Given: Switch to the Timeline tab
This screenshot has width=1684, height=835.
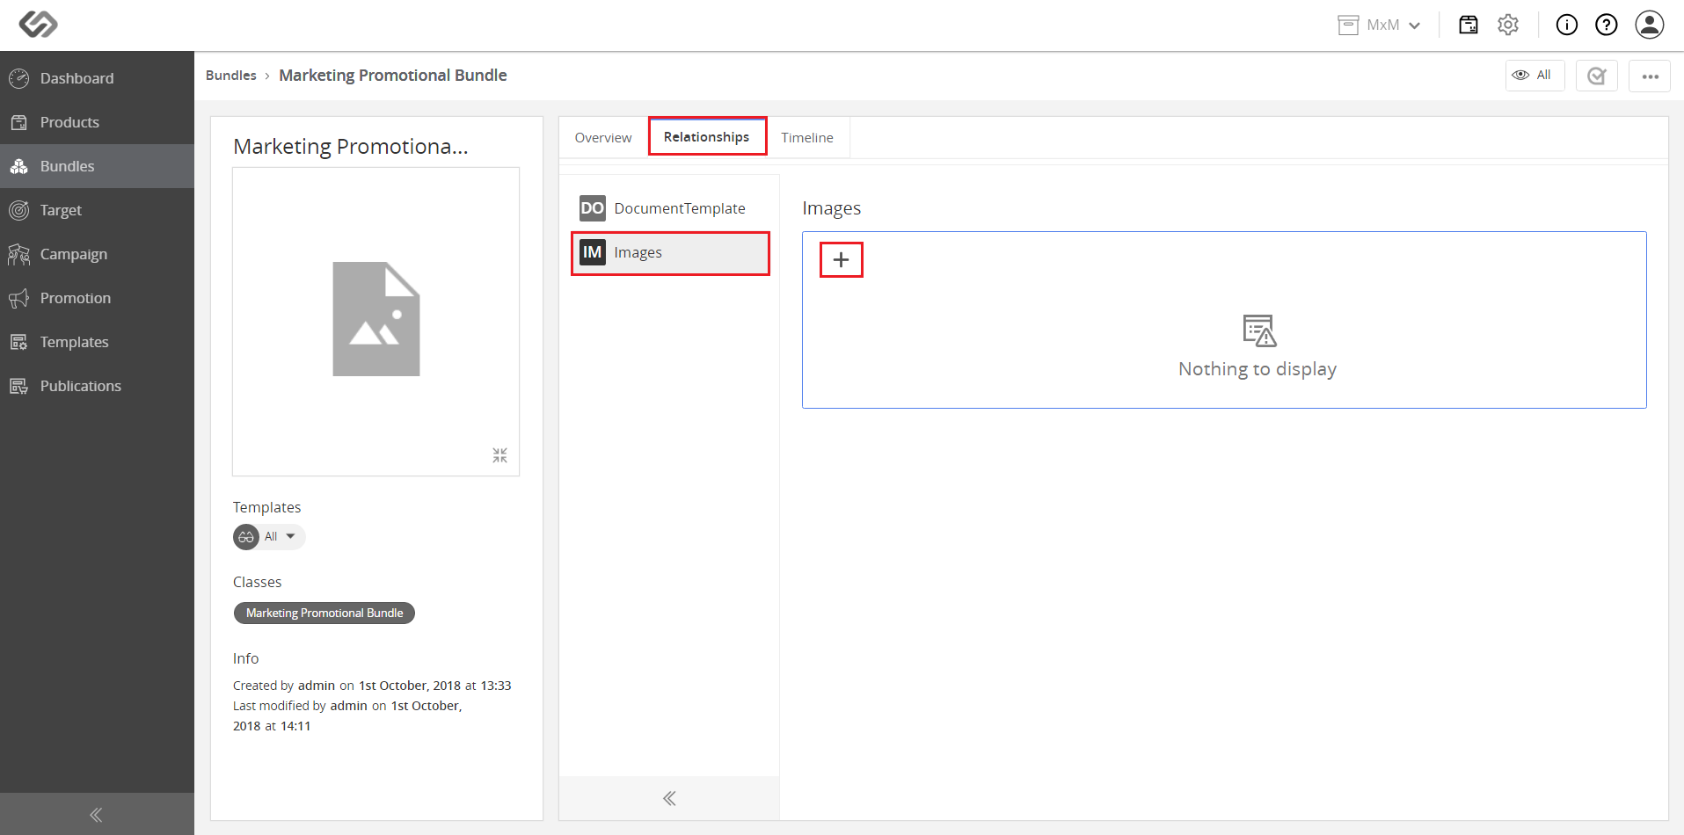Looking at the screenshot, I should (807, 137).
